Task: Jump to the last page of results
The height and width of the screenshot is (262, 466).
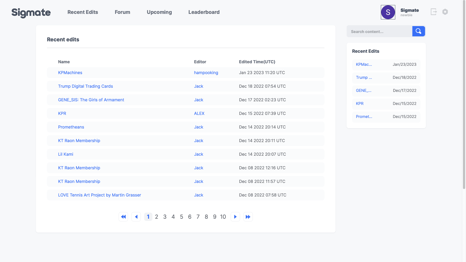Action: coord(248,217)
